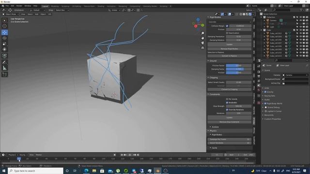Collapse the Chipping panel section
The height and width of the screenshot is (174, 310).
[213, 78]
